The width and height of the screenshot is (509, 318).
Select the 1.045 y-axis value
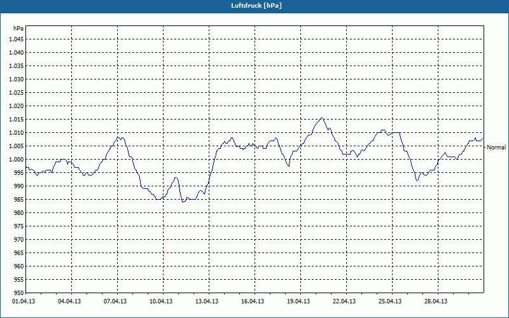[17, 39]
